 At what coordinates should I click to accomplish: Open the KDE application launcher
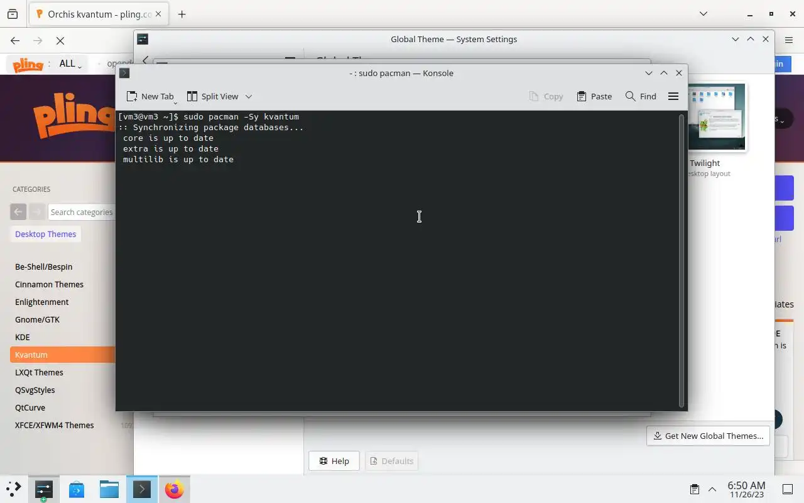tap(14, 489)
